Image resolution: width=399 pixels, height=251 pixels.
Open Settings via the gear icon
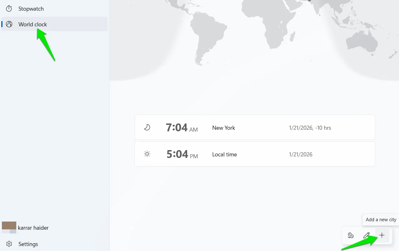[x=9, y=244]
